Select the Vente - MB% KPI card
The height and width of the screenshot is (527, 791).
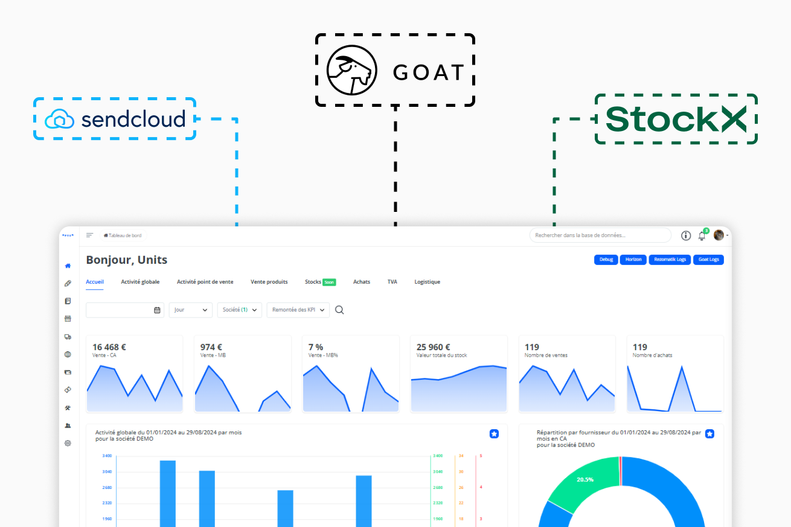351,374
